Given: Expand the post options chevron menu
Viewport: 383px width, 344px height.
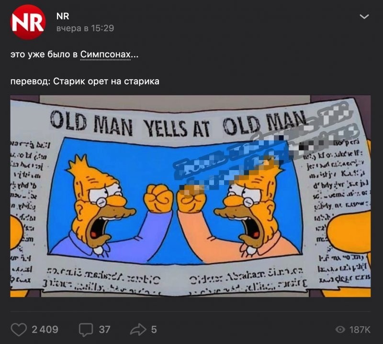Looking at the screenshot, I should point(364,17).
